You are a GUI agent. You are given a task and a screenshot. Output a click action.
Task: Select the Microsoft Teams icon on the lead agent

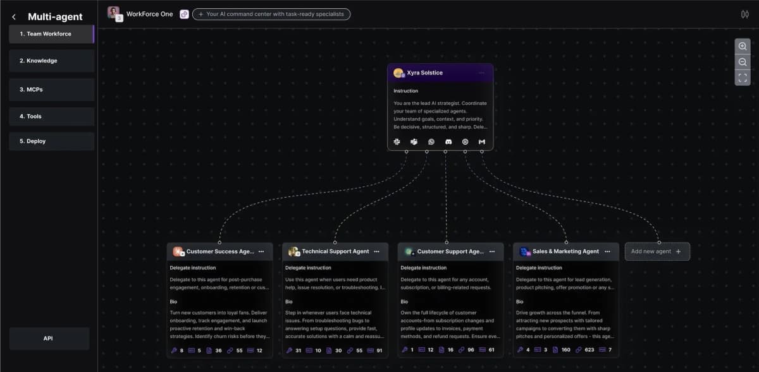[x=414, y=141]
